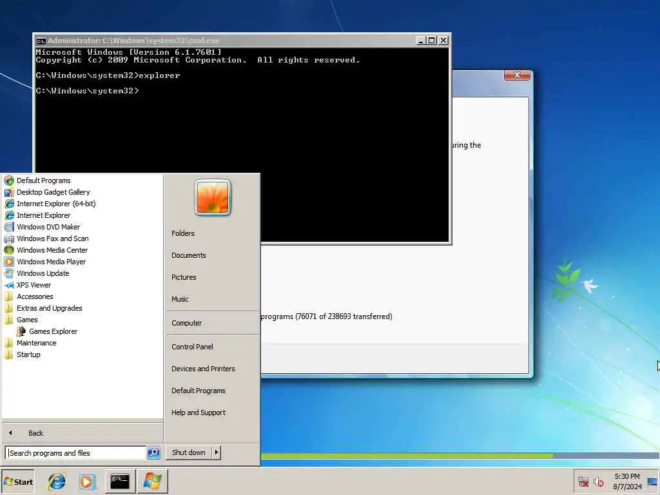Minimize the cmd.exe window
The width and height of the screenshot is (660, 495).
point(420,41)
